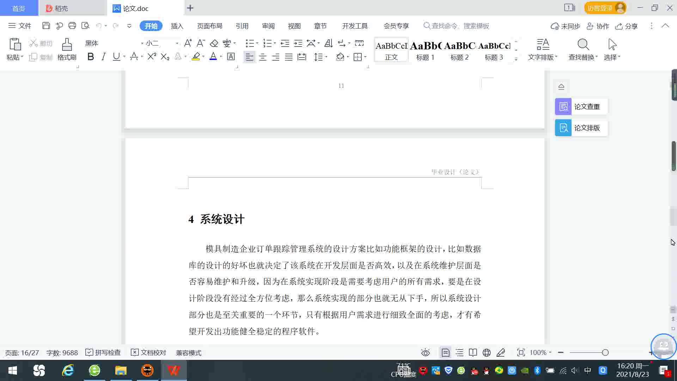The image size is (677, 381).
Task: Click the Format Painter (格式刷) icon
Action: click(x=67, y=49)
